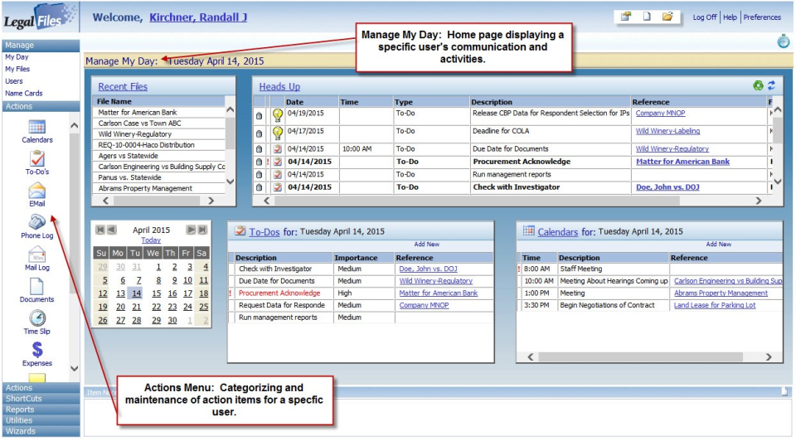Image resolution: width=796 pixels, height=441 pixels.
Task: Open Recent Files heading link
Action: pyautogui.click(x=123, y=87)
